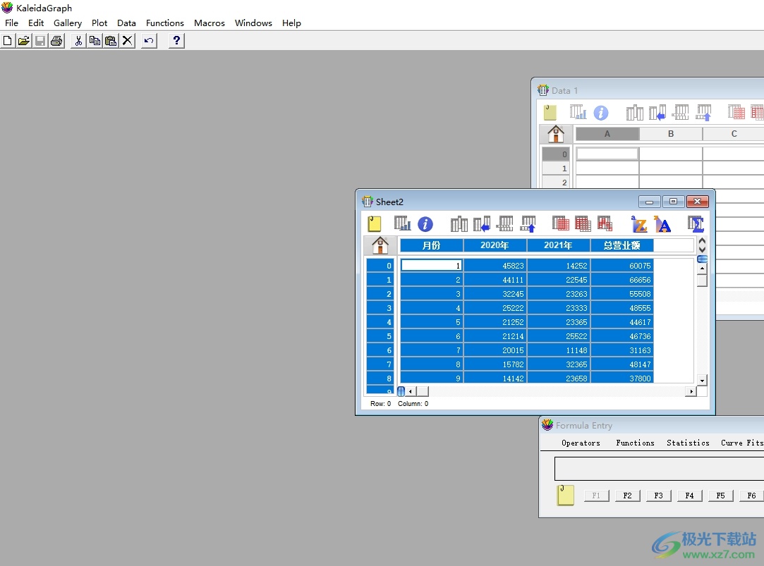
Task: Open Functions menu in Formula Entry window
Action: point(635,443)
